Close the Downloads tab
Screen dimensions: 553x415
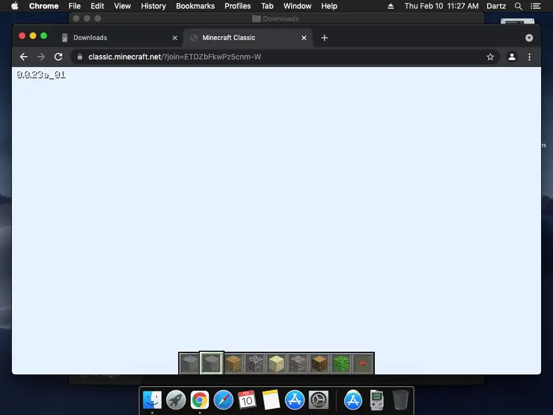[x=175, y=38]
